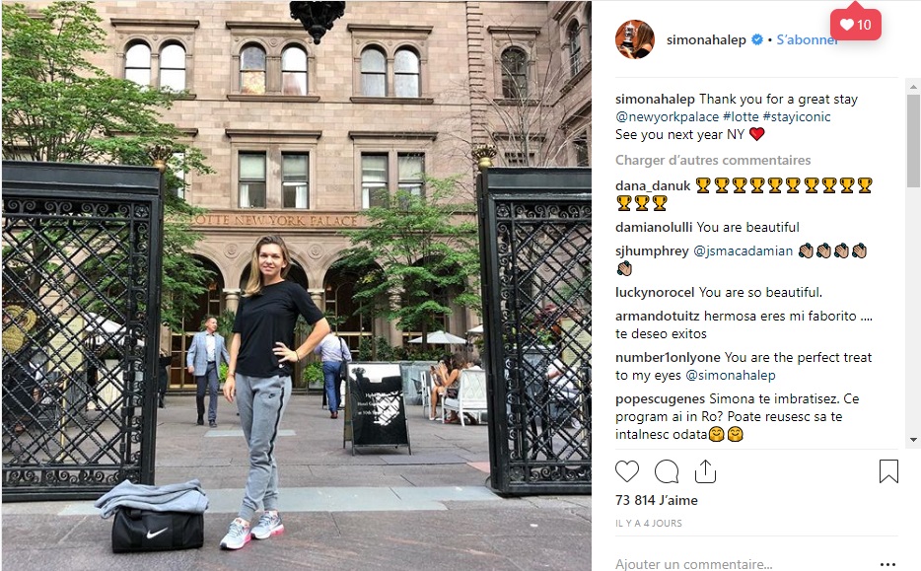This screenshot has width=921, height=571.
Task: Click the verified blue badge
Action: click(757, 39)
